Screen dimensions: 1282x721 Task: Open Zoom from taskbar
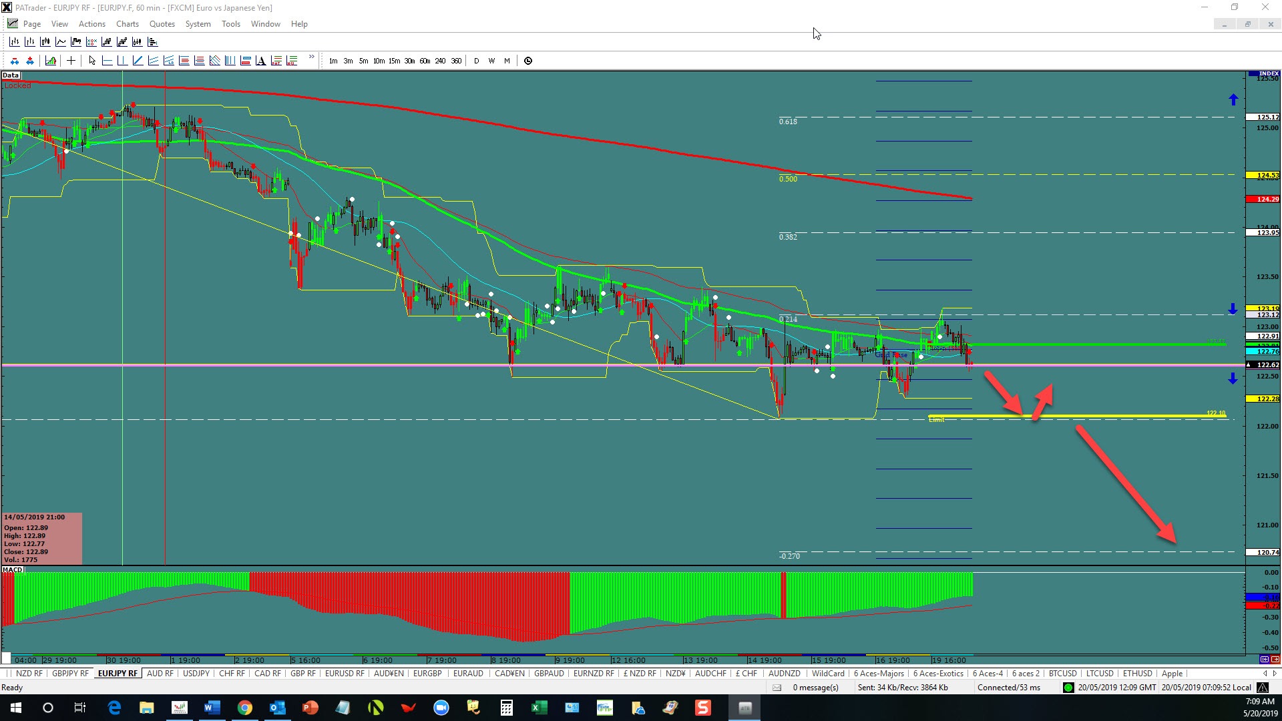pyautogui.click(x=441, y=708)
